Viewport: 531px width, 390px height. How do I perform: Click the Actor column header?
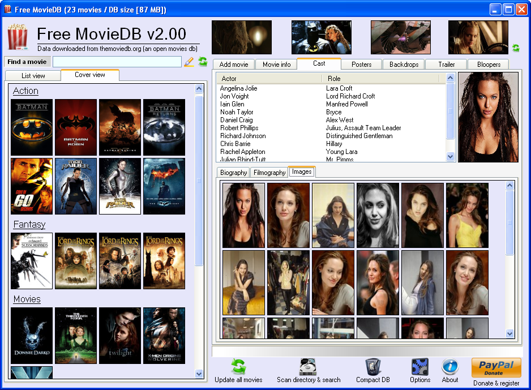click(269, 79)
